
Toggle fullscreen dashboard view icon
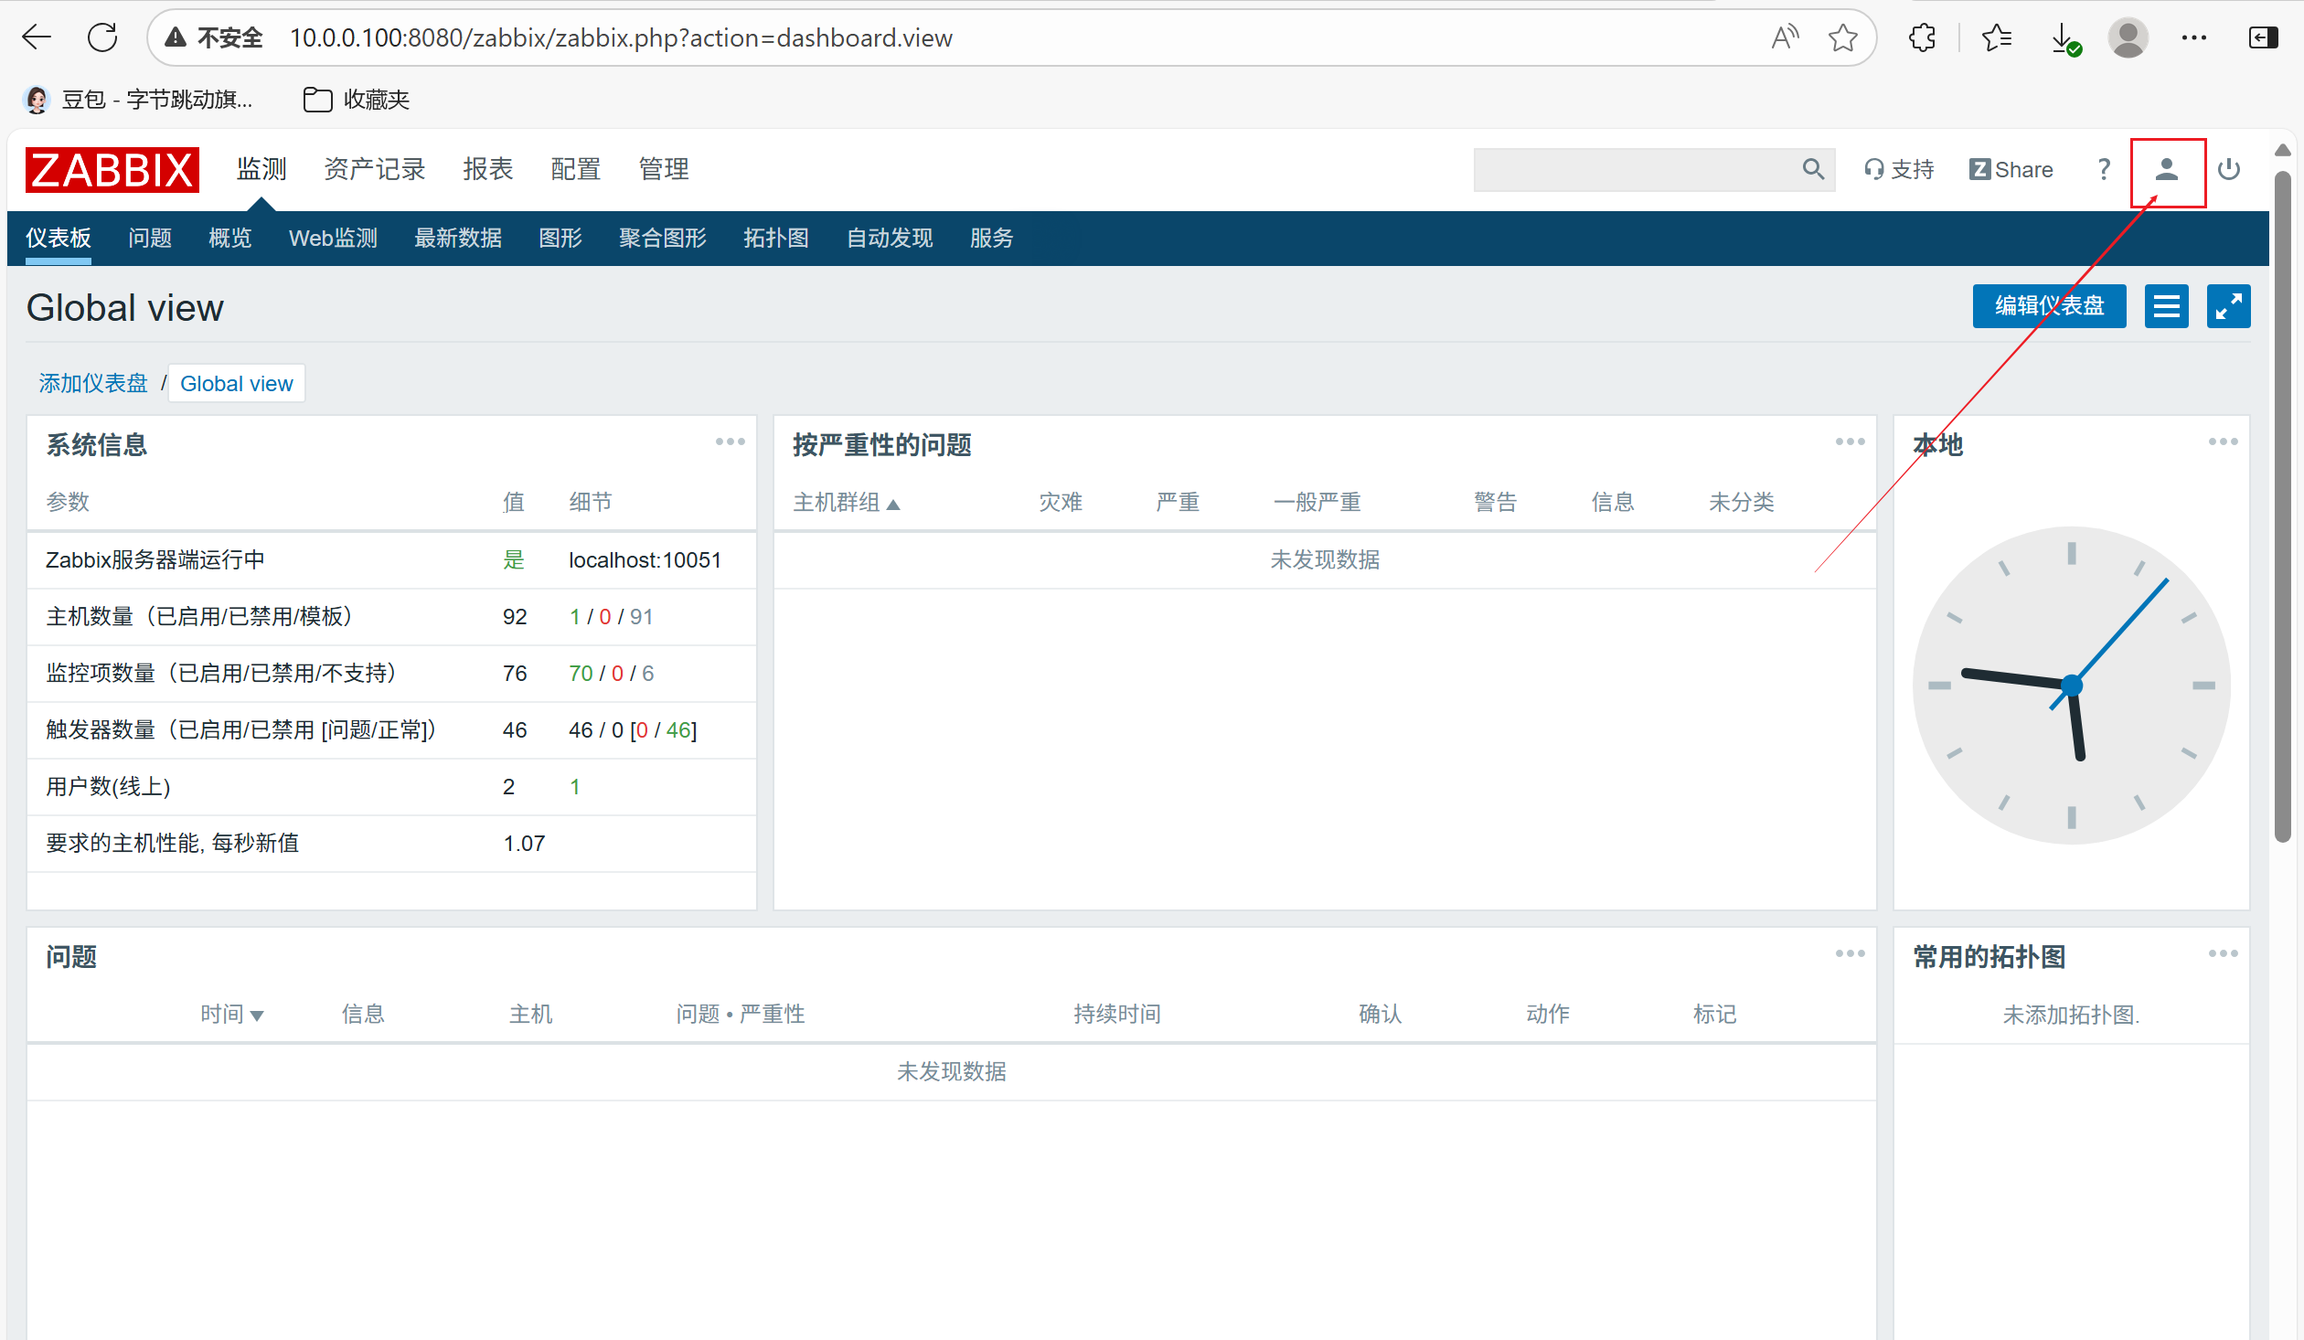click(x=2228, y=306)
